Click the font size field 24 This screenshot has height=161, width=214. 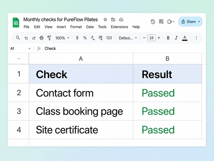point(151,38)
